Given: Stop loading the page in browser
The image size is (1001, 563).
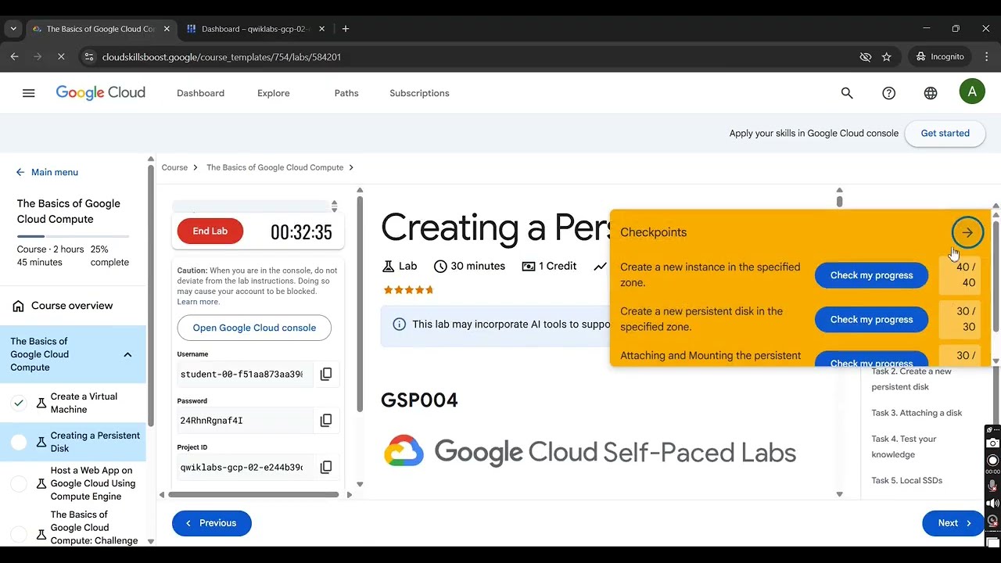Looking at the screenshot, I should 61,56.
